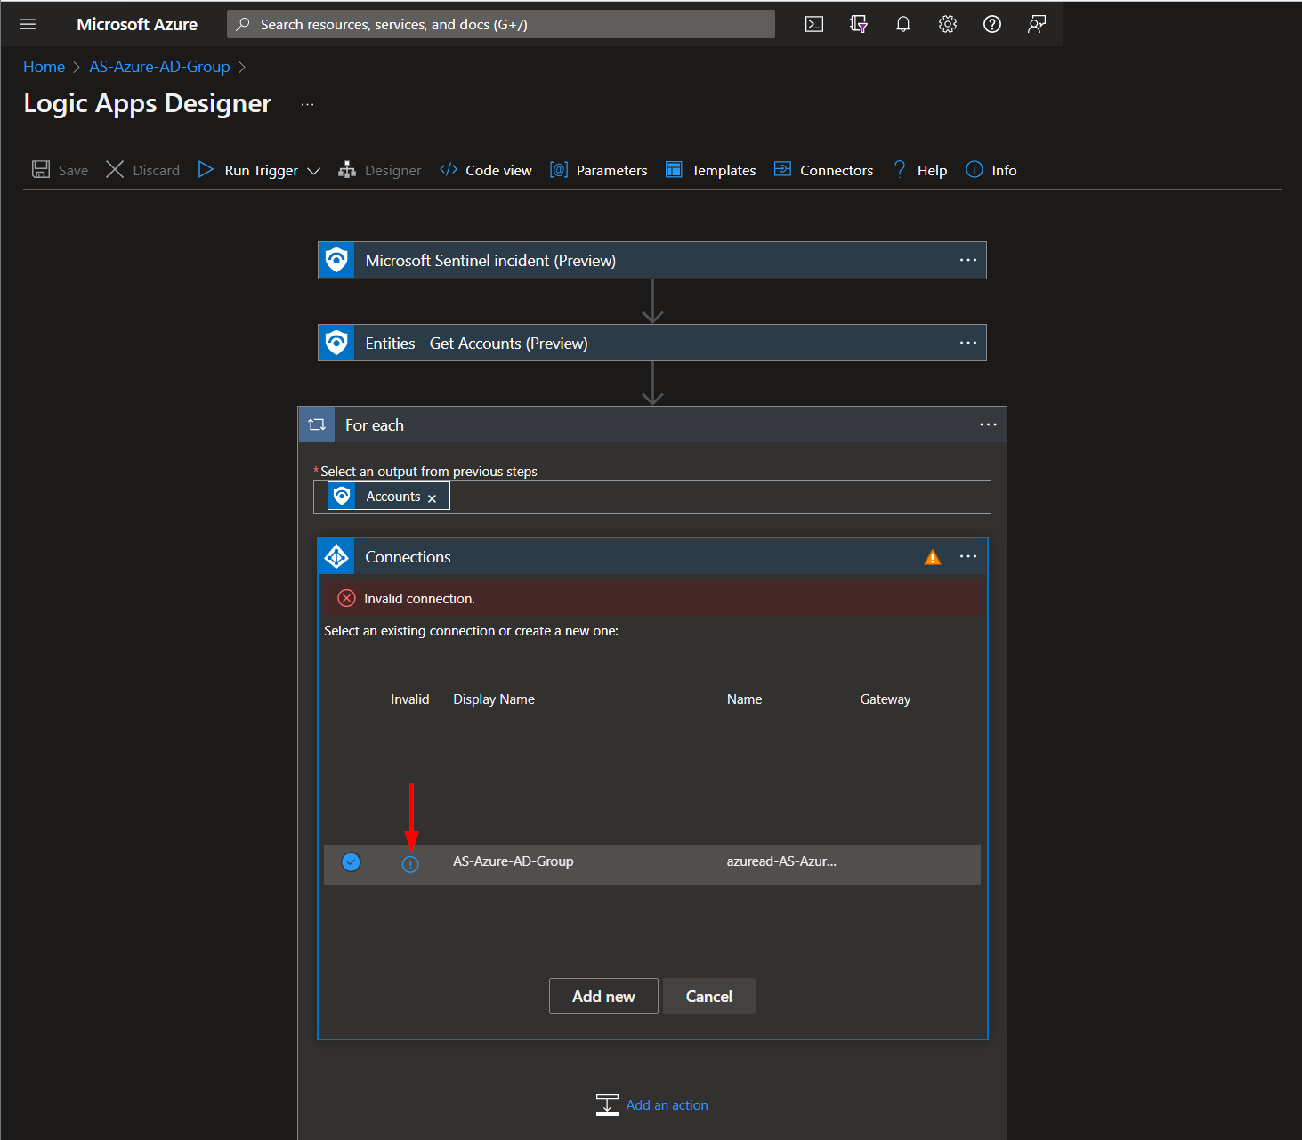The width and height of the screenshot is (1302, 1140).
Task: Open Help from the designer toolbar
Action: pyautogui.click(x=920, y=170)
